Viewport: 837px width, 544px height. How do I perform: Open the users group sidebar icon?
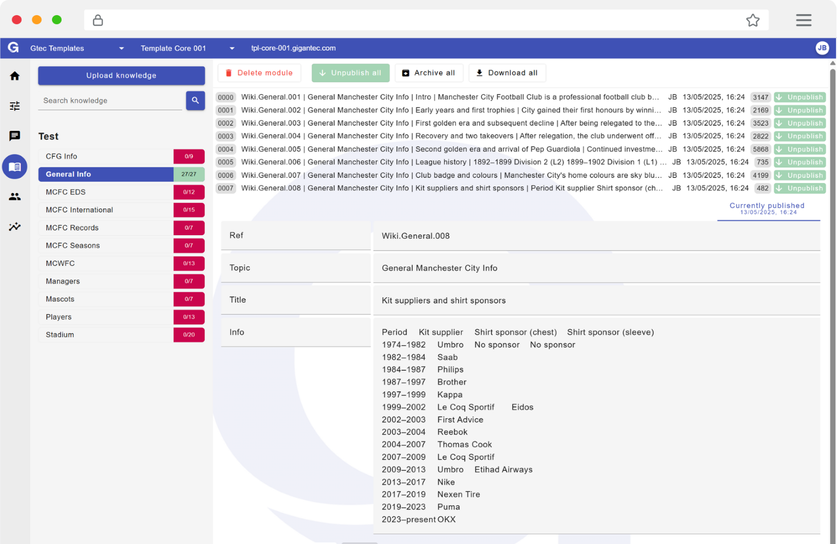click(15, 196)
